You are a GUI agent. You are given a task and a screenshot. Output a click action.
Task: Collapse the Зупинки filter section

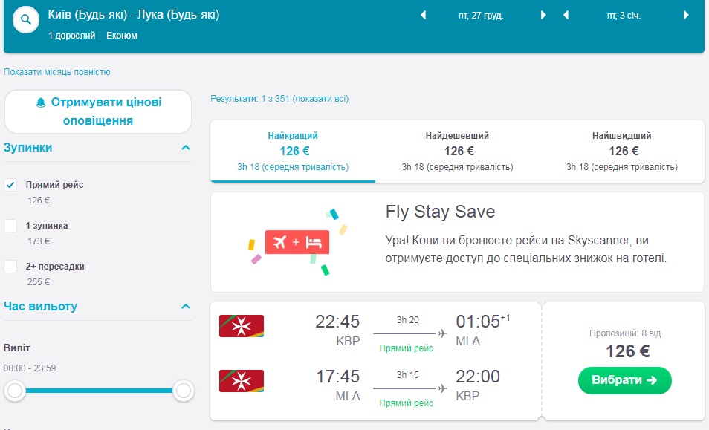click(186, 148)
